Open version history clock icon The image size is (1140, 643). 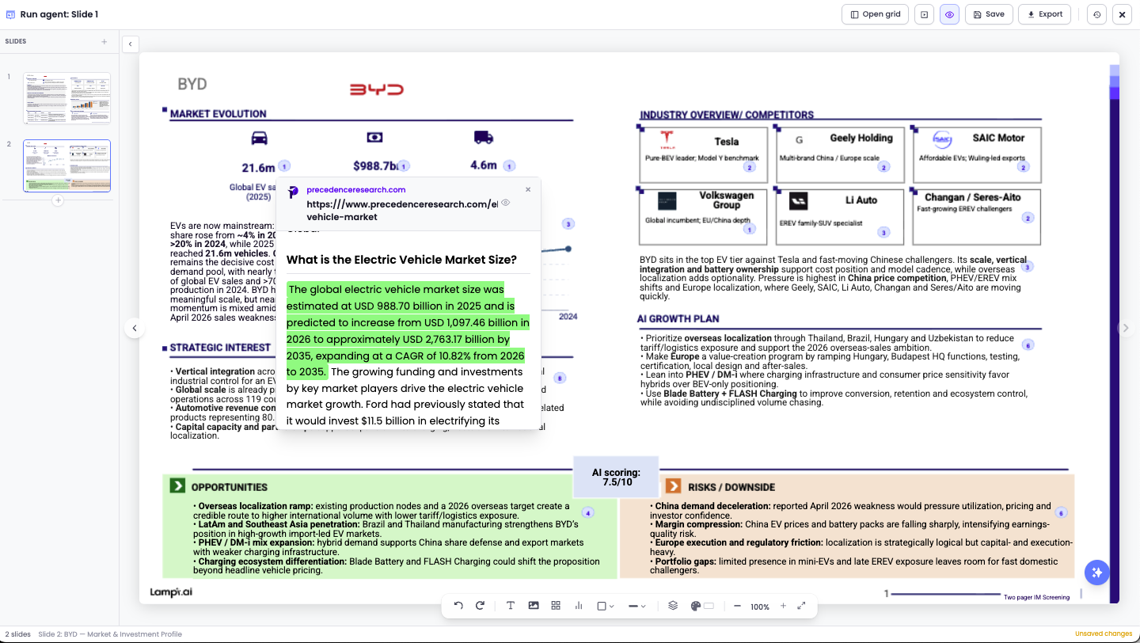(x=1096, y=14)
